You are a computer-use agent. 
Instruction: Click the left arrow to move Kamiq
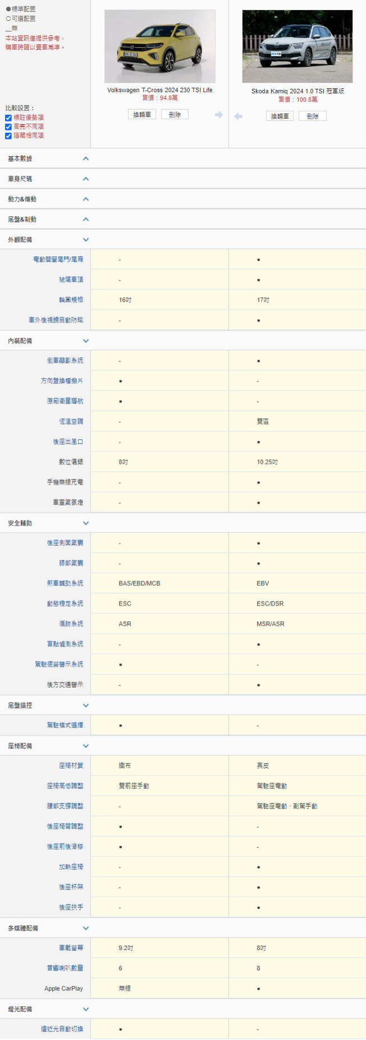click(239, 116)
